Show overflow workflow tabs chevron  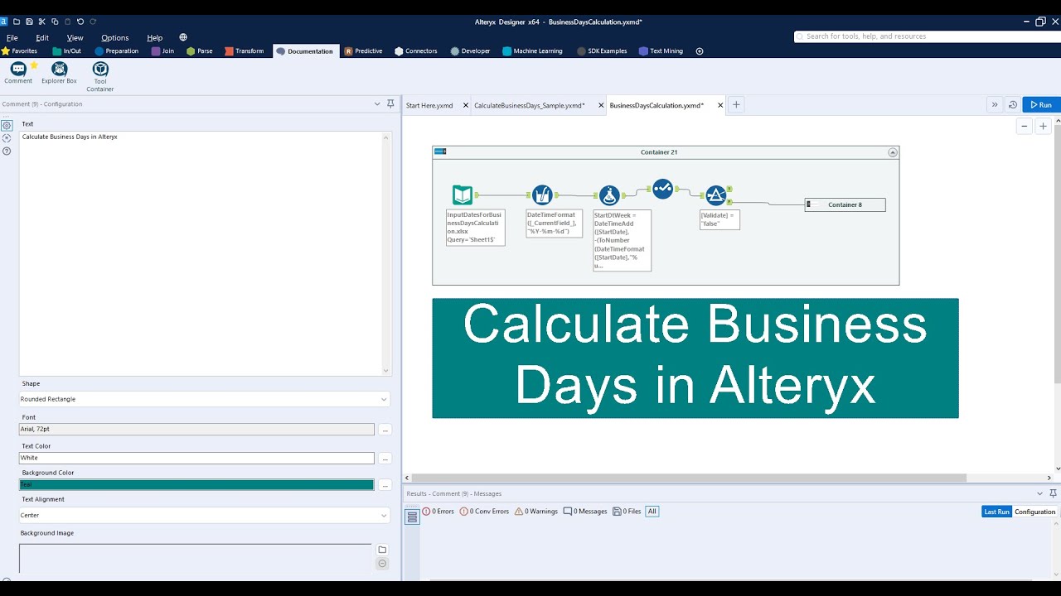(994, 105)
